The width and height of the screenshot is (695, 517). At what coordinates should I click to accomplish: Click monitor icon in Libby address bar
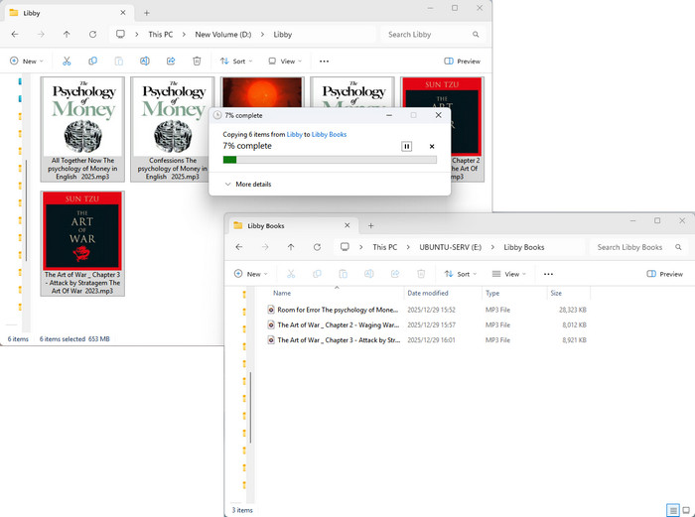(120, 34)
